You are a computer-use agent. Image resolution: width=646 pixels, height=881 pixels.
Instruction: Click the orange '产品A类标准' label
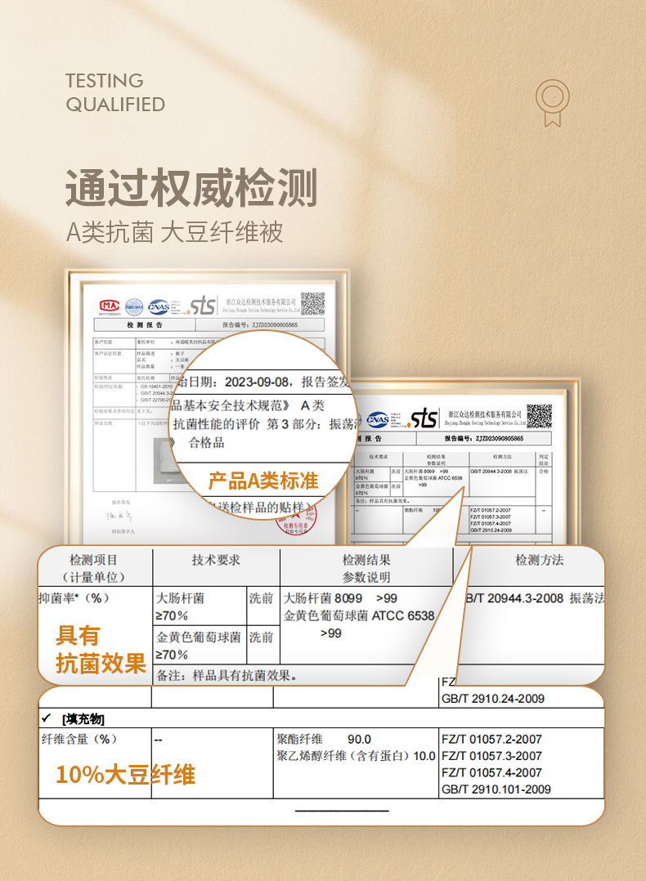(263, 481)
